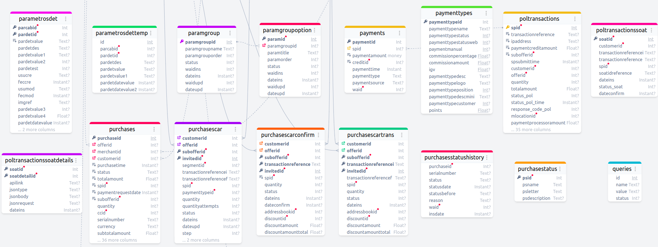Image resolution: width=658 pixels, height=247 pixels.
Task: Click the foreign key icon next to paramgroupid
Action: click(x=264, y=46)
